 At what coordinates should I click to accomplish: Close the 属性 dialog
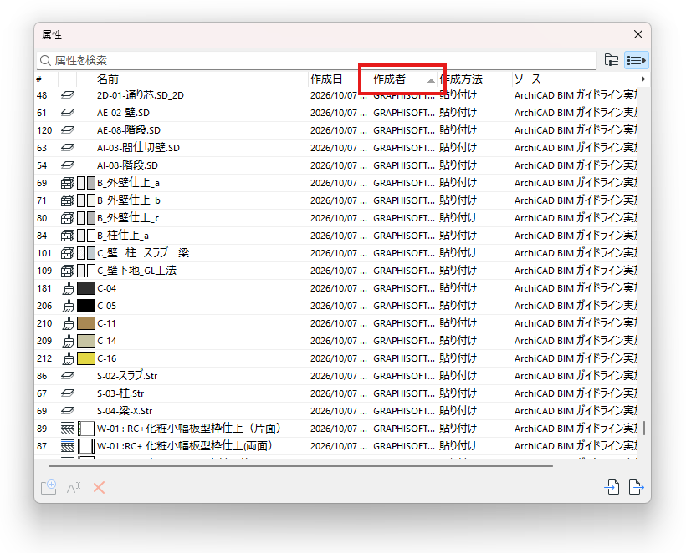pyautogui.click(x=638, y=34)
